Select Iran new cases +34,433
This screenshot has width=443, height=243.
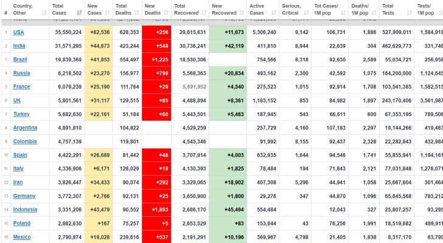tap(100, 182)
